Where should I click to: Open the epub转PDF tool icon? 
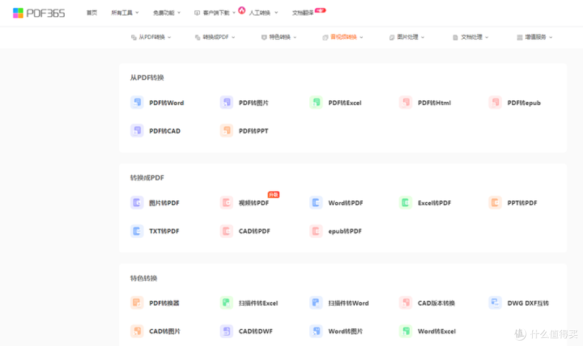tap(316, 231)
